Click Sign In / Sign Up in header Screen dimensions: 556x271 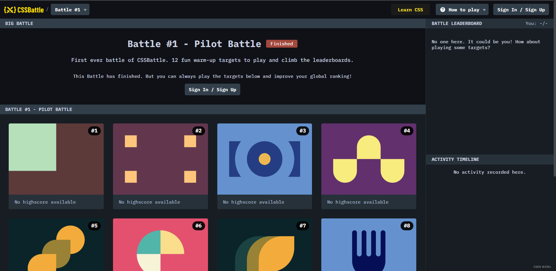coord(521,10)
